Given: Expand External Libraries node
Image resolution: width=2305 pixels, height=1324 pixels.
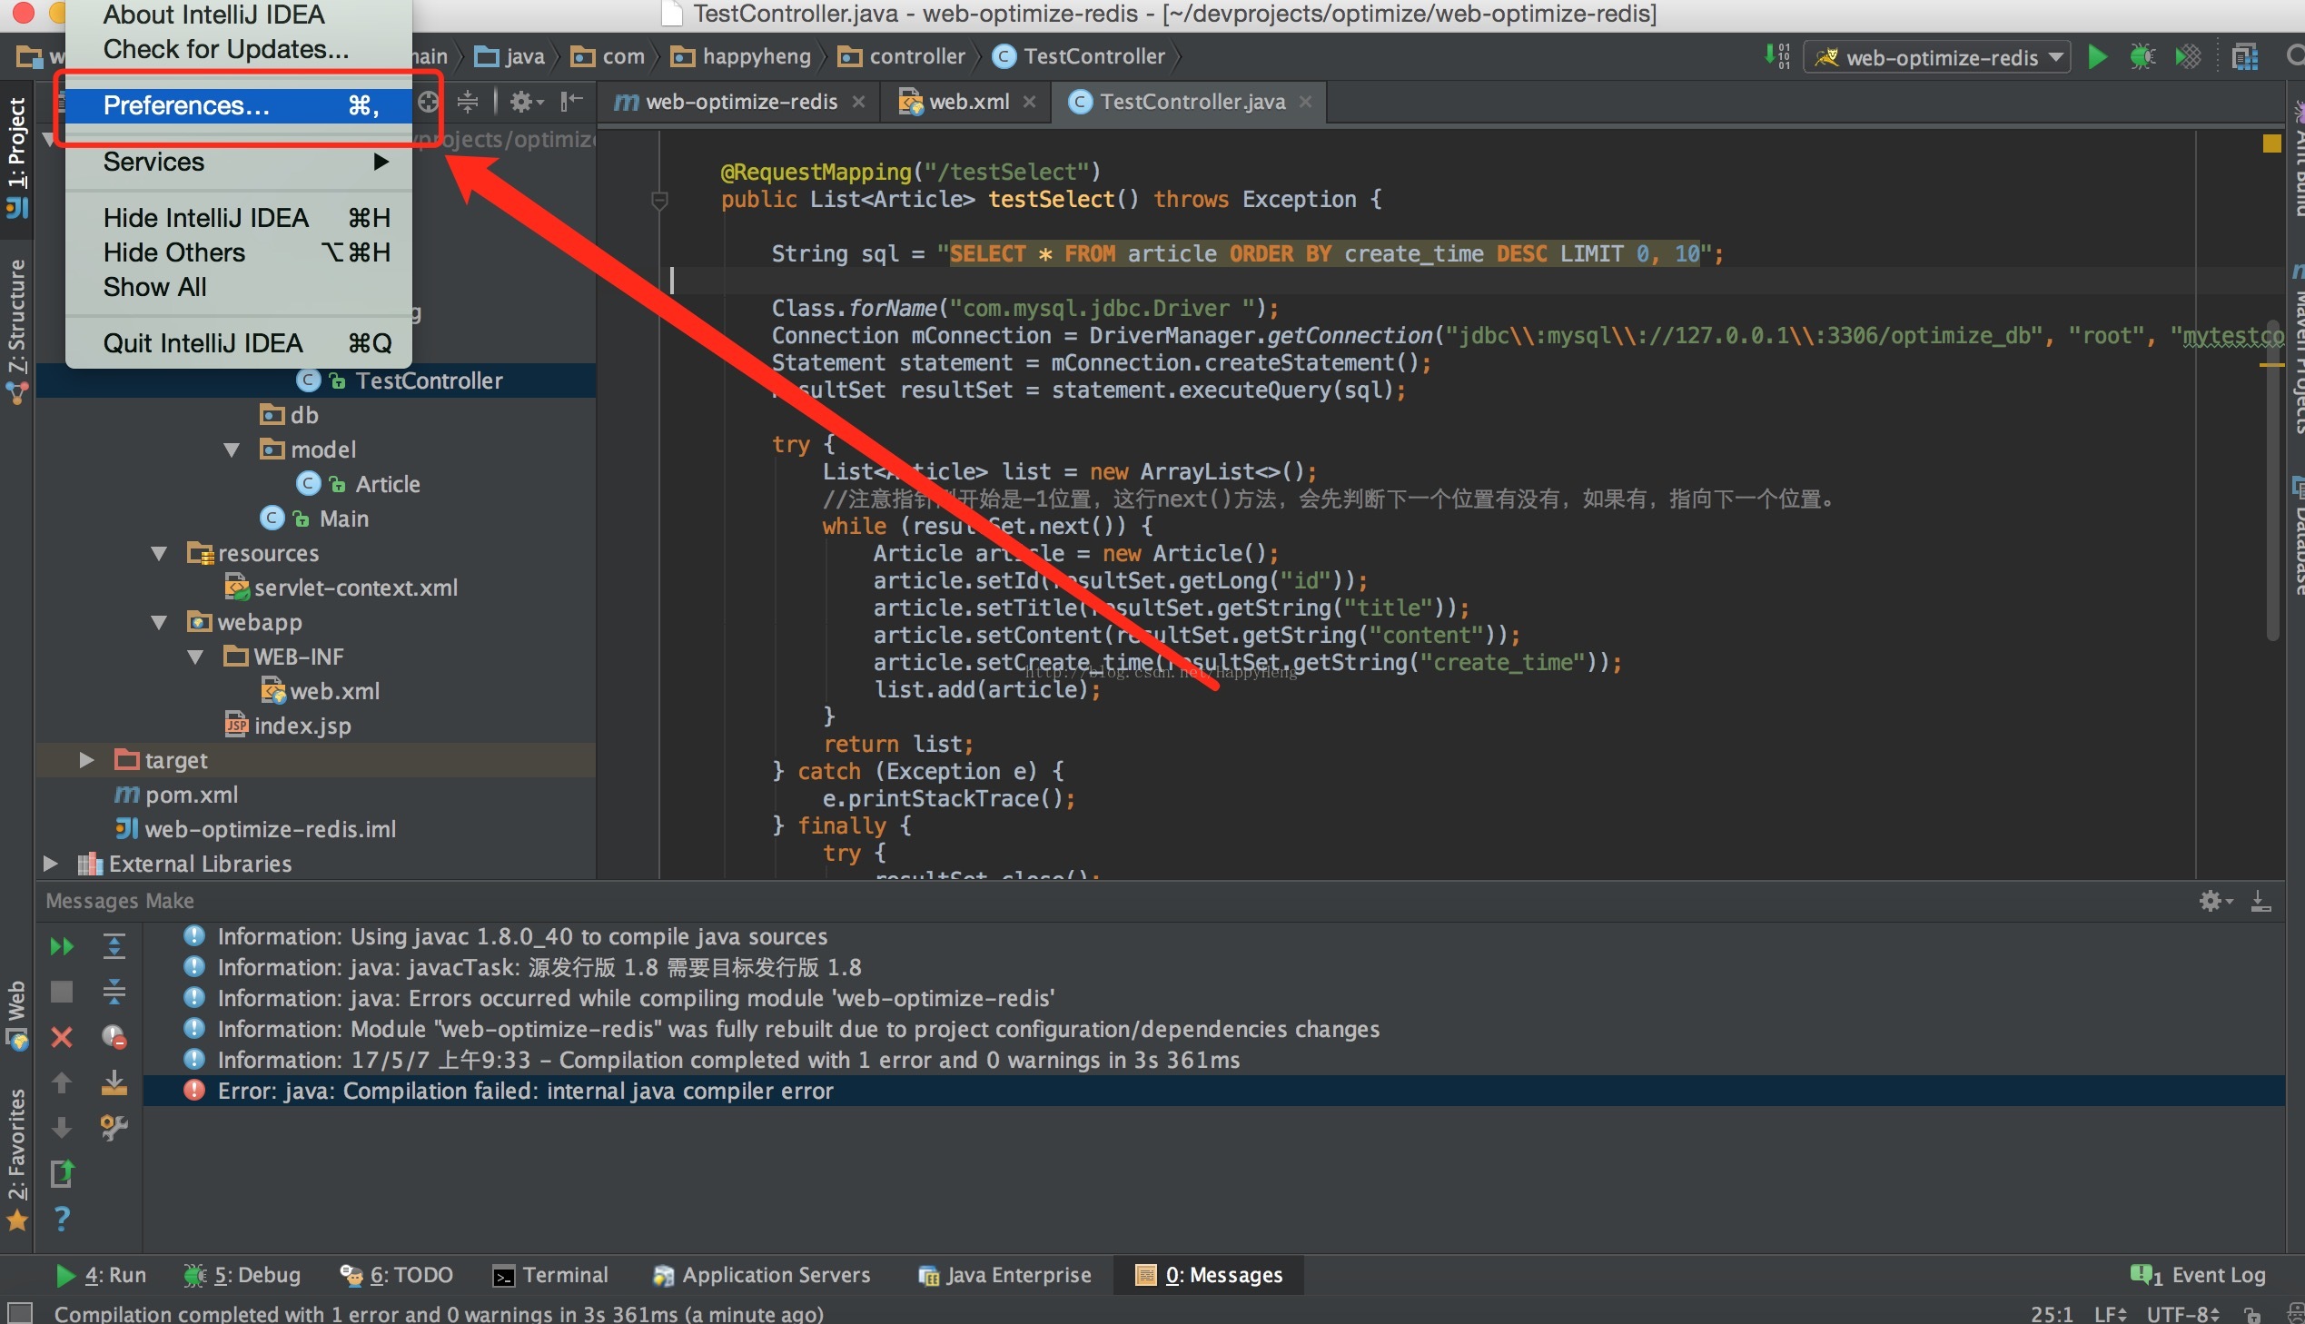Looking at the screenshot, I should click(x=50, y=864).
